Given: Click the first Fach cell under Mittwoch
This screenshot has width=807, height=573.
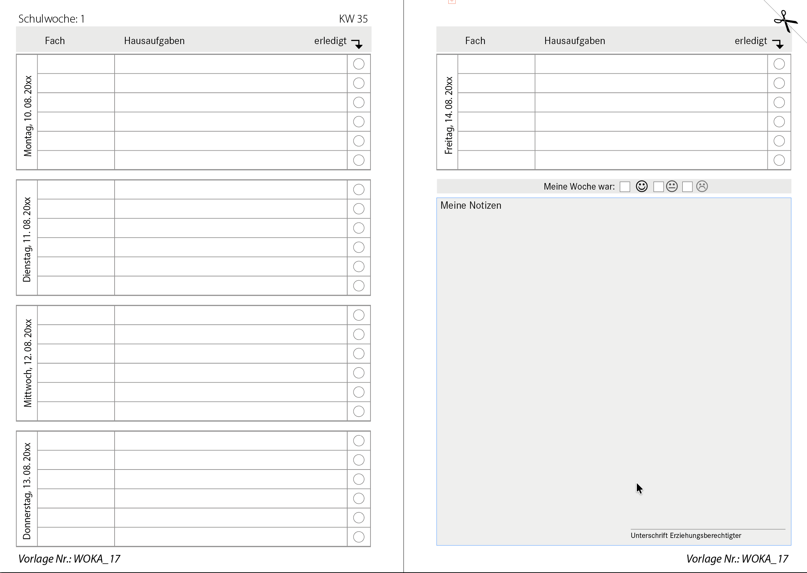Looking at the screenshot, I should click(76, 315).
